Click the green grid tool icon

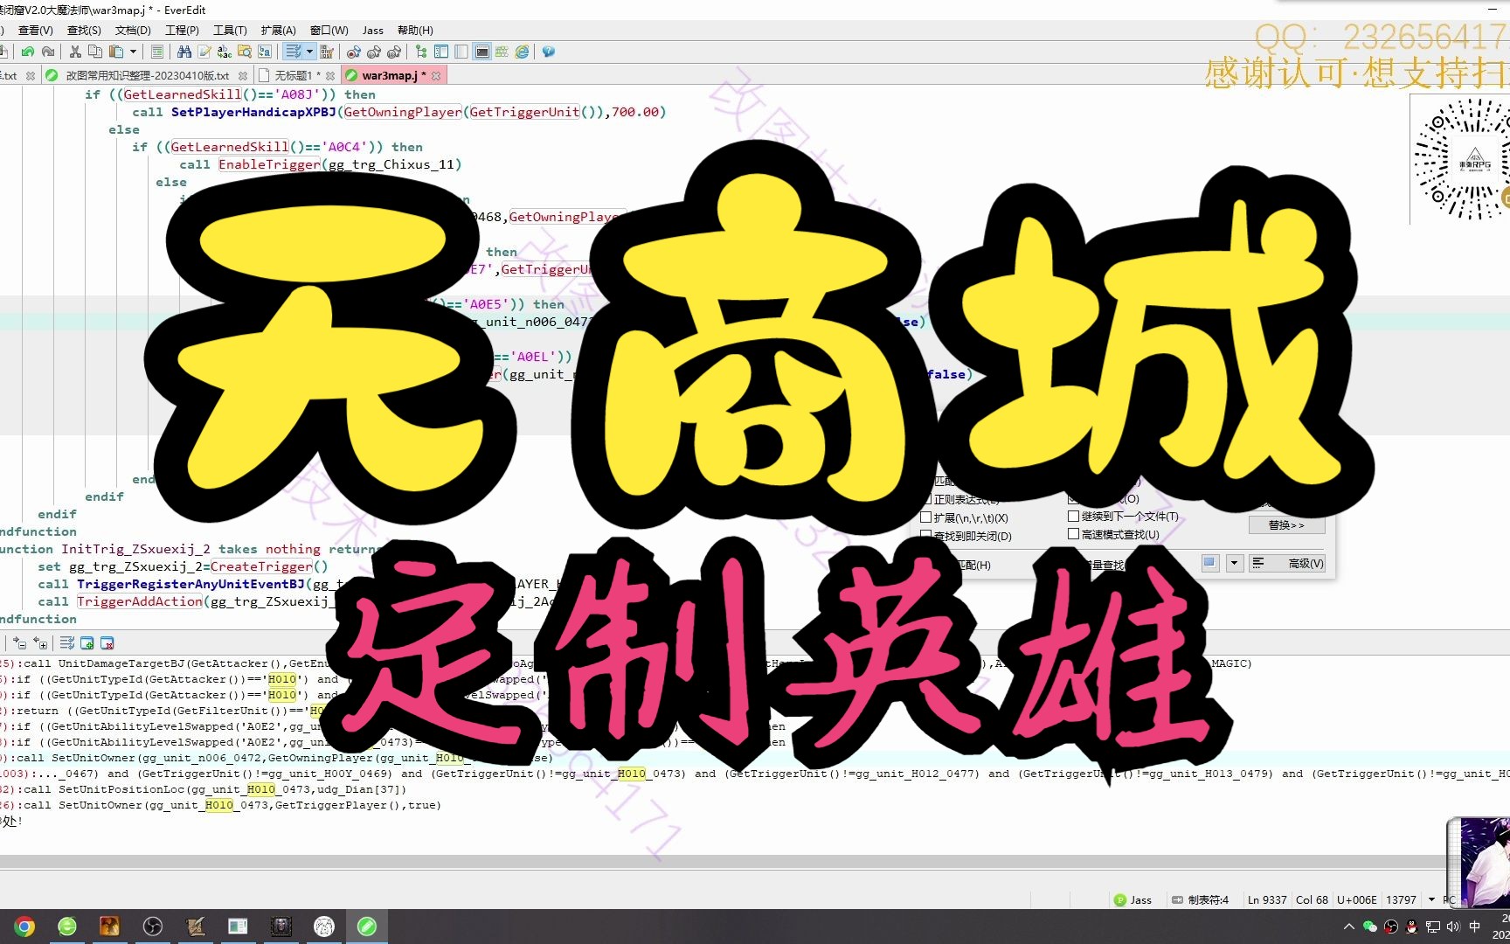point(502,52)
